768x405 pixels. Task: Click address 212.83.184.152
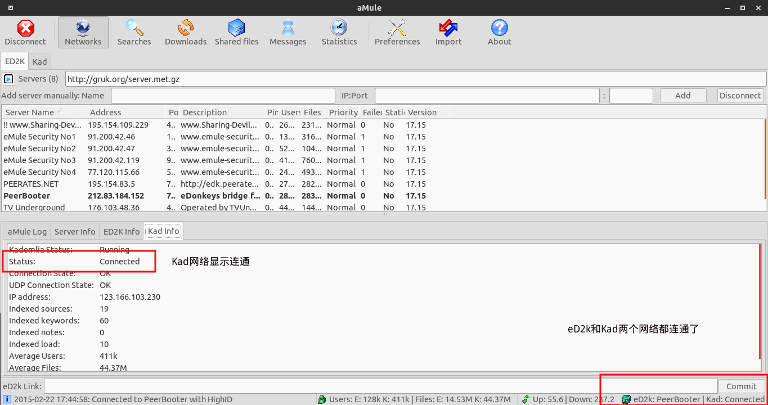[x=116, y=196]
